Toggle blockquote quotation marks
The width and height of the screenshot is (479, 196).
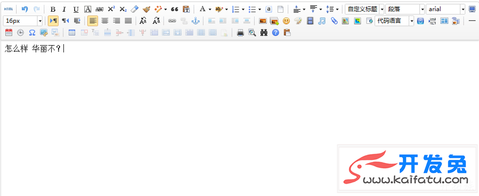coord(174,9)
